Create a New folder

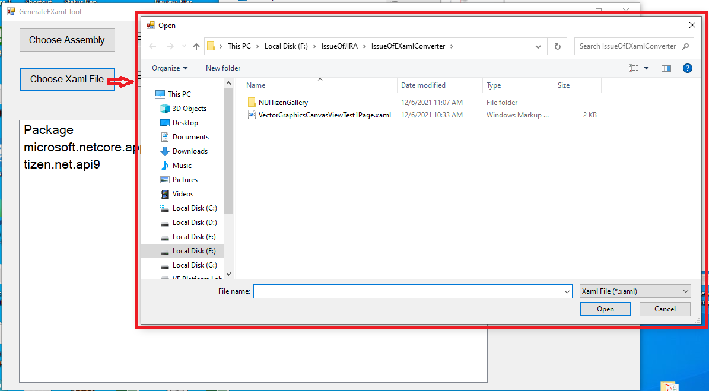(x=223, y=68)
